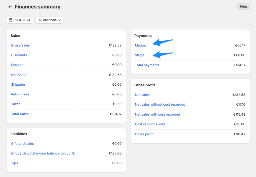Click the Discounts link
This screenshot has height=177, width=256.
point(19,55)
